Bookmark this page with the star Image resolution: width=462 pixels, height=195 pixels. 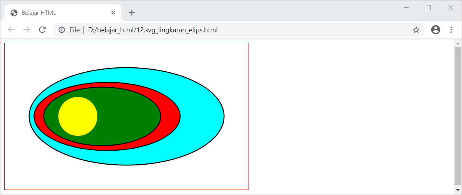pyautogui.click(x=416, y=30)
